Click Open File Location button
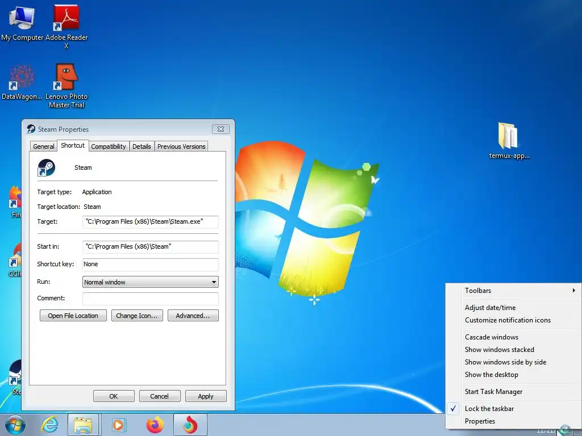Image resolution: width=582 pixels, height=436 pixels. tap(73, 316)
